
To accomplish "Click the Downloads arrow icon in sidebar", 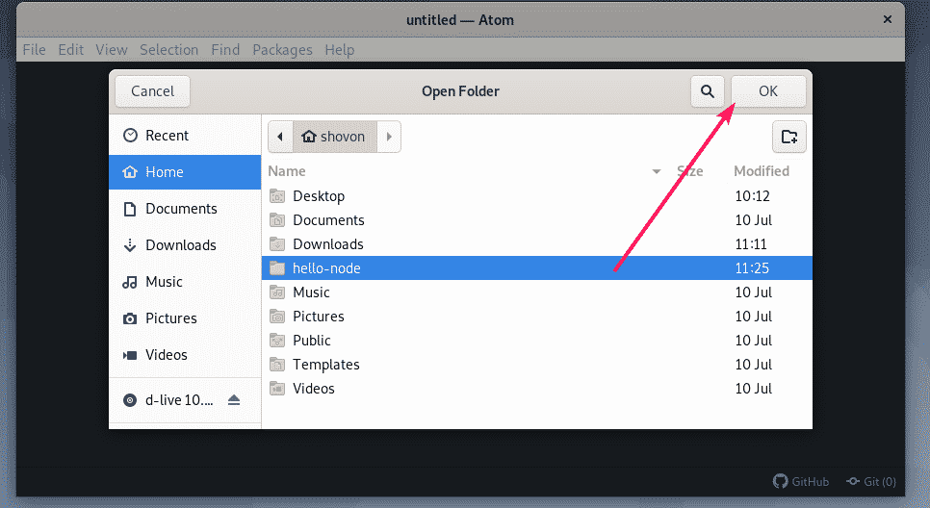I will pos(129,245).
